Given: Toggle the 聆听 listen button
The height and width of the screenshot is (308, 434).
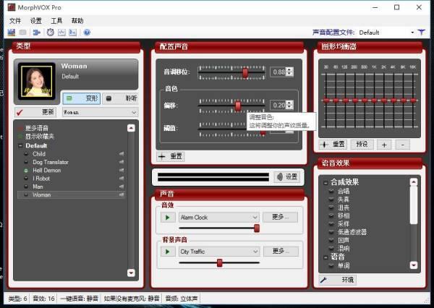Looking at the screenshot, I should 120,98.
